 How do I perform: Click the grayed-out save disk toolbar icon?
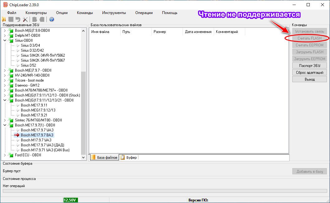[x=11, y=19]
